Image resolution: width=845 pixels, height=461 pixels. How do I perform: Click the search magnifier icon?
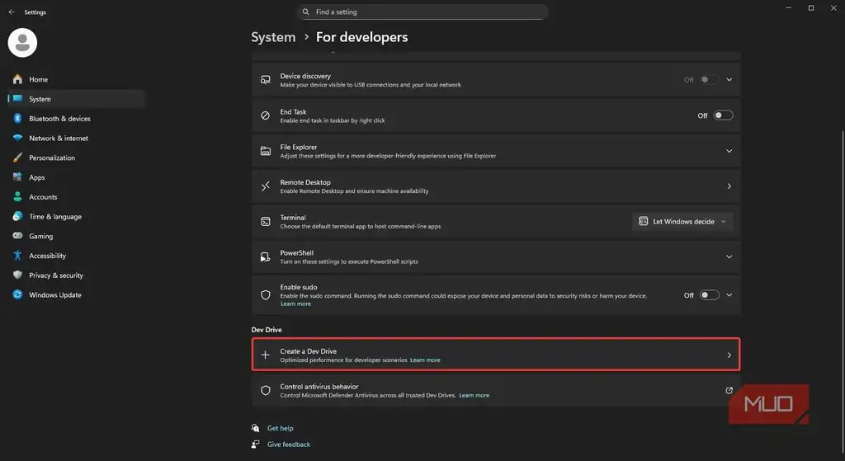[305, 12]
